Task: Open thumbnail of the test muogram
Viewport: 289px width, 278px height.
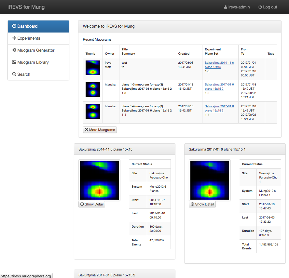Action: click(x=93, y=68)
